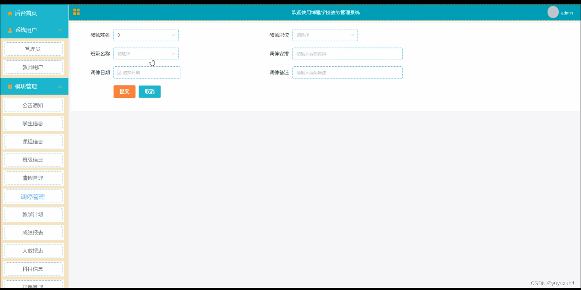
Task: Open the admin avatar in top right
Action: [553, 12]
